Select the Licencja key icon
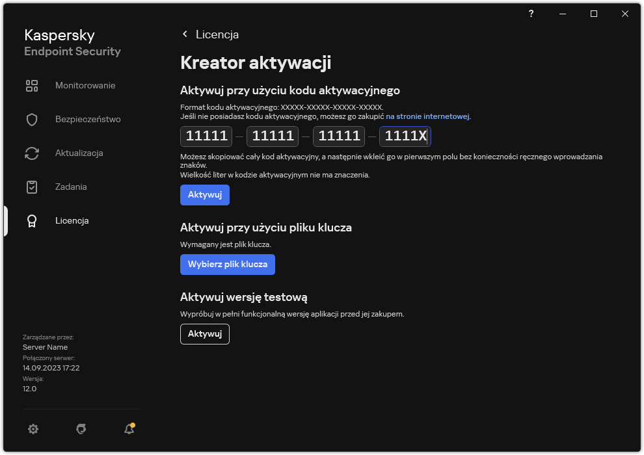644x455 pixels. pos(32,220)
